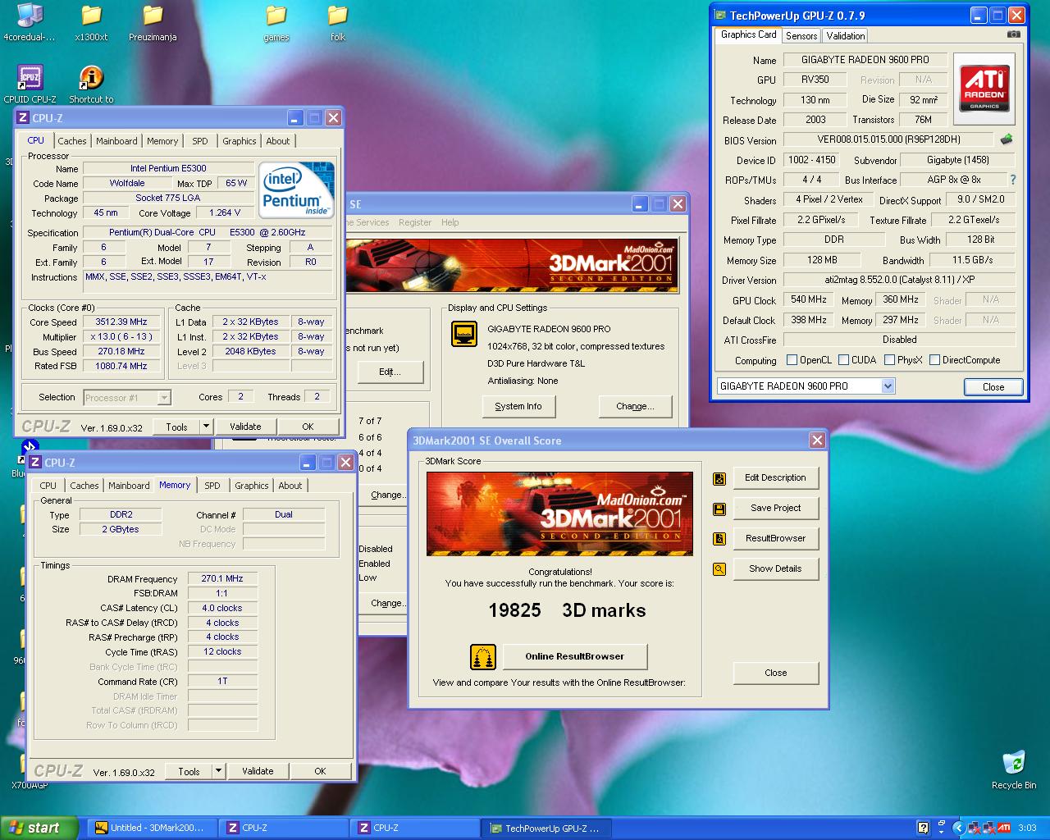Enable the DirectCompute checkbox
The width and height of the screenshot is (1050, 840).
pos(934,360)
